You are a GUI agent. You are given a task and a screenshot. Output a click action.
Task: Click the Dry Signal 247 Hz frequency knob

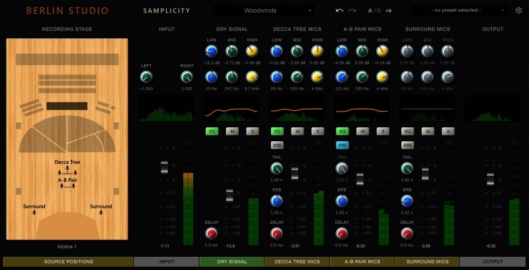(232, 77)
